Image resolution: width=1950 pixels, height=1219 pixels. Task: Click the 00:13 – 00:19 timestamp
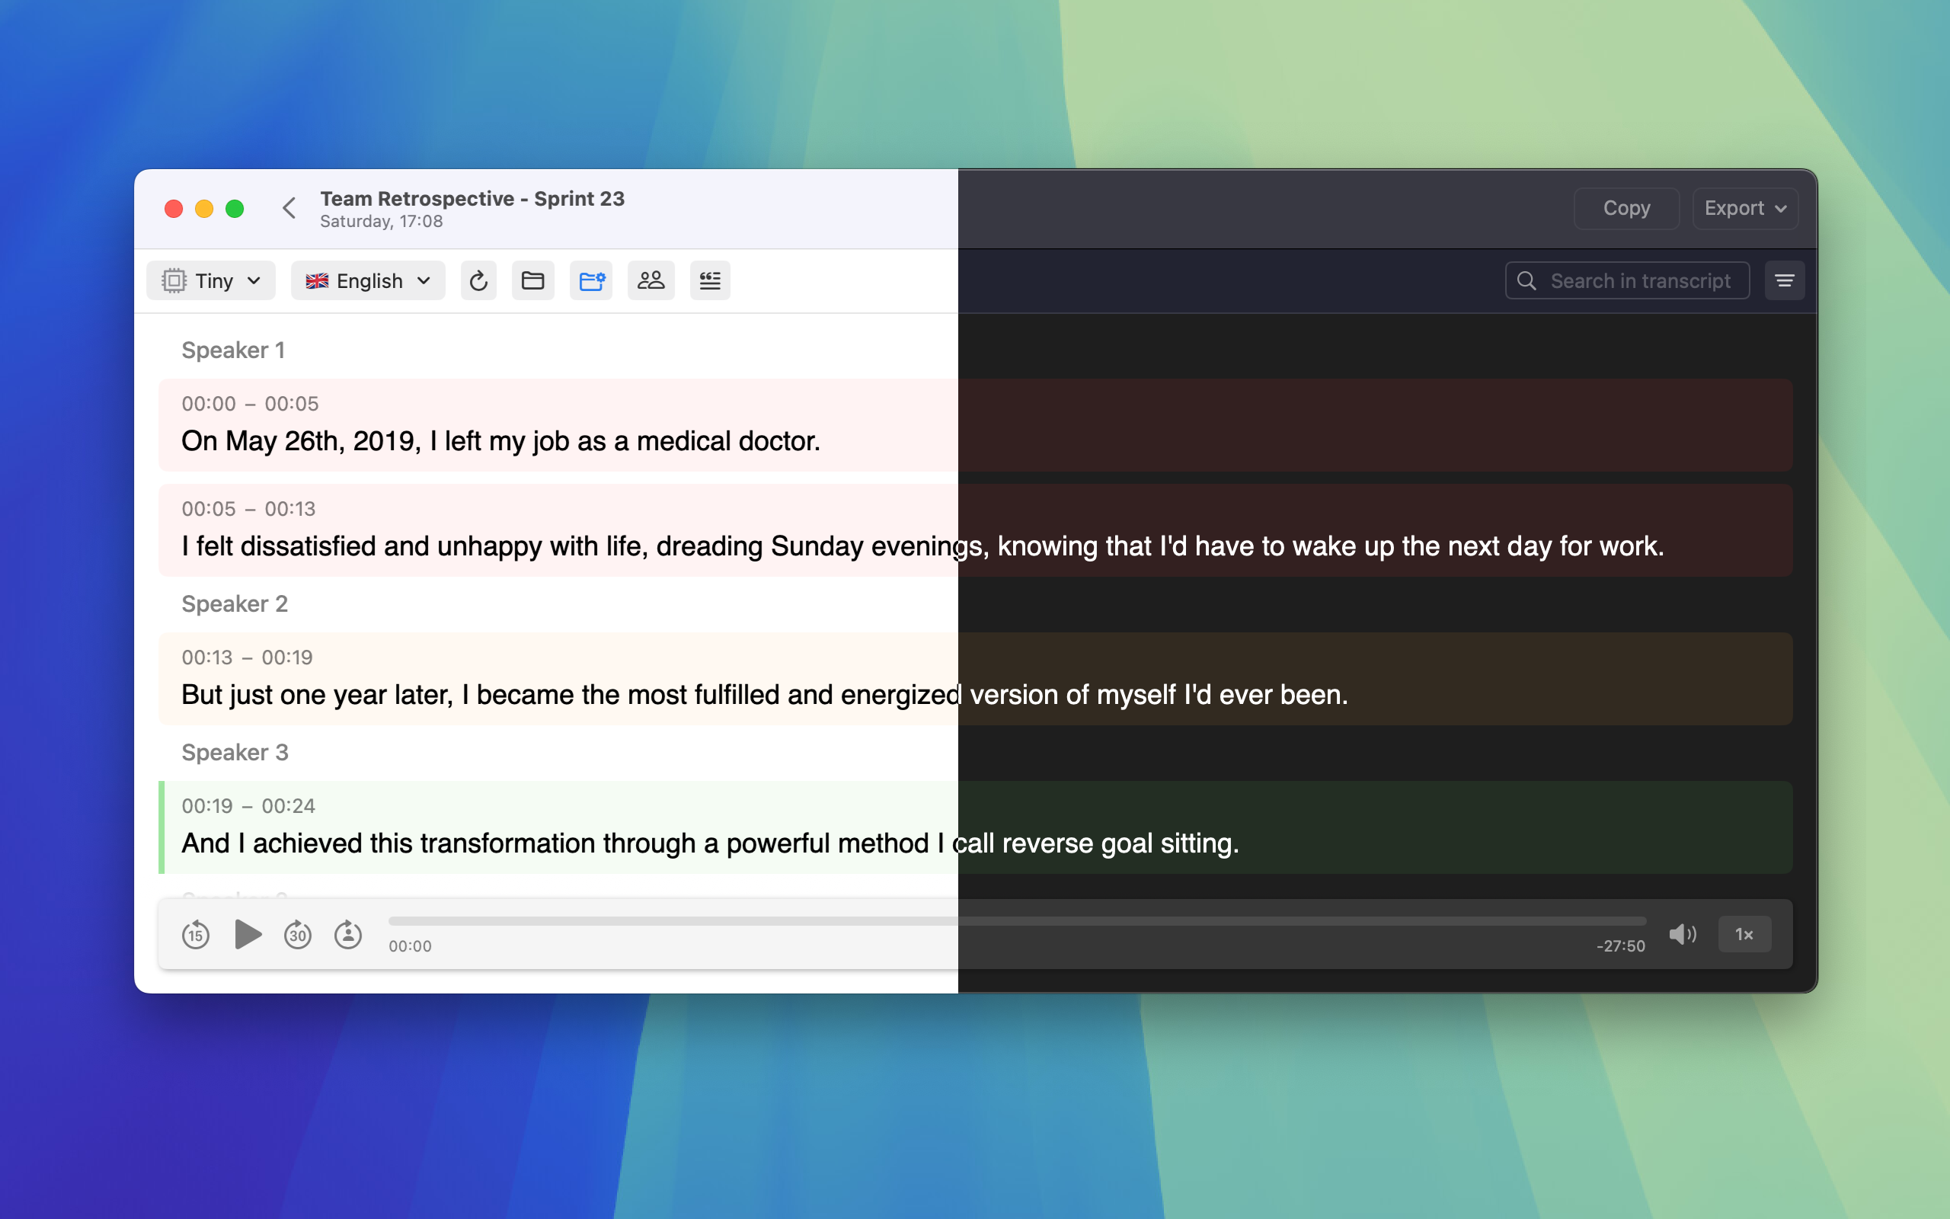pyautogui.click(x=247, y=657)
